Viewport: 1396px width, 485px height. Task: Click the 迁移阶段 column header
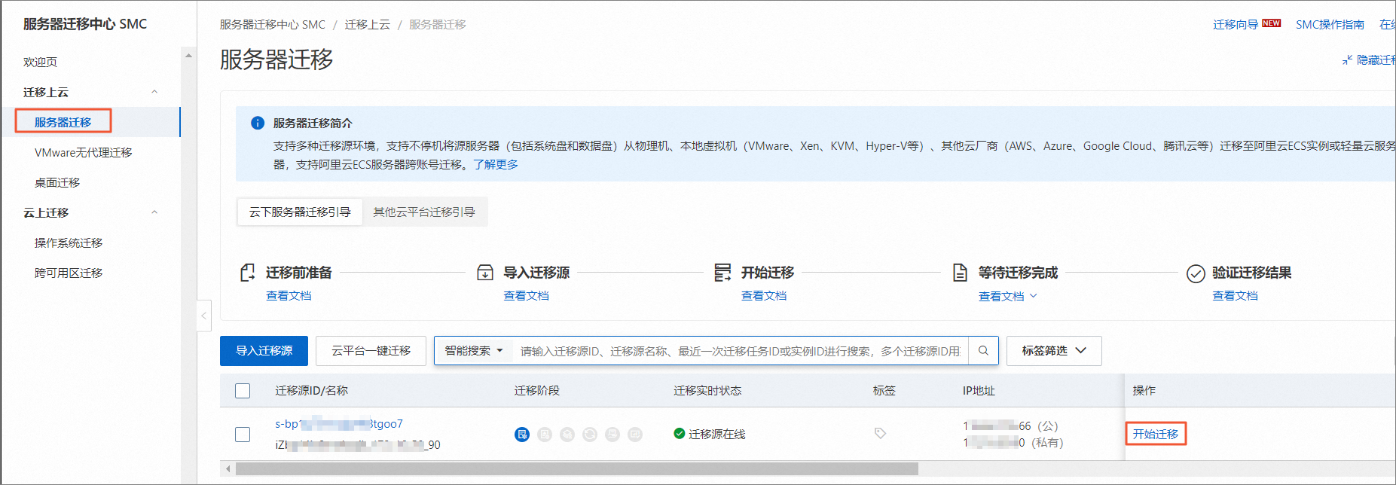(x=536, y=391)
